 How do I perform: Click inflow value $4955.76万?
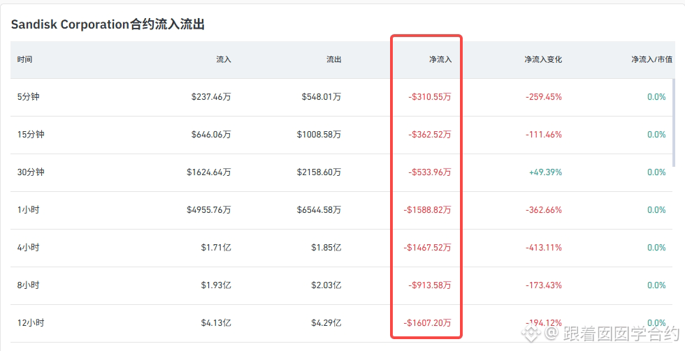point(209,210)
